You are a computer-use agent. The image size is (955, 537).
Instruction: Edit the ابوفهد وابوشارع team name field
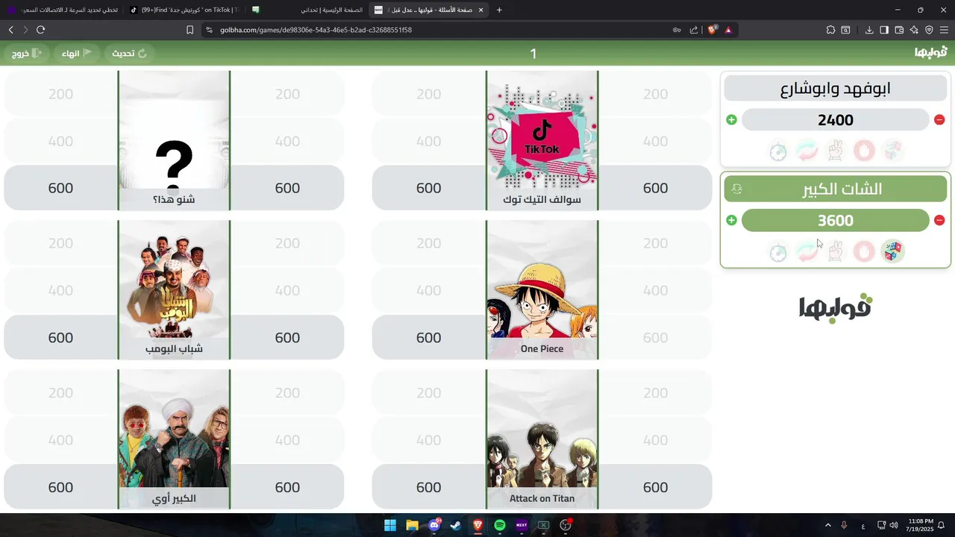tap(836, 89)
